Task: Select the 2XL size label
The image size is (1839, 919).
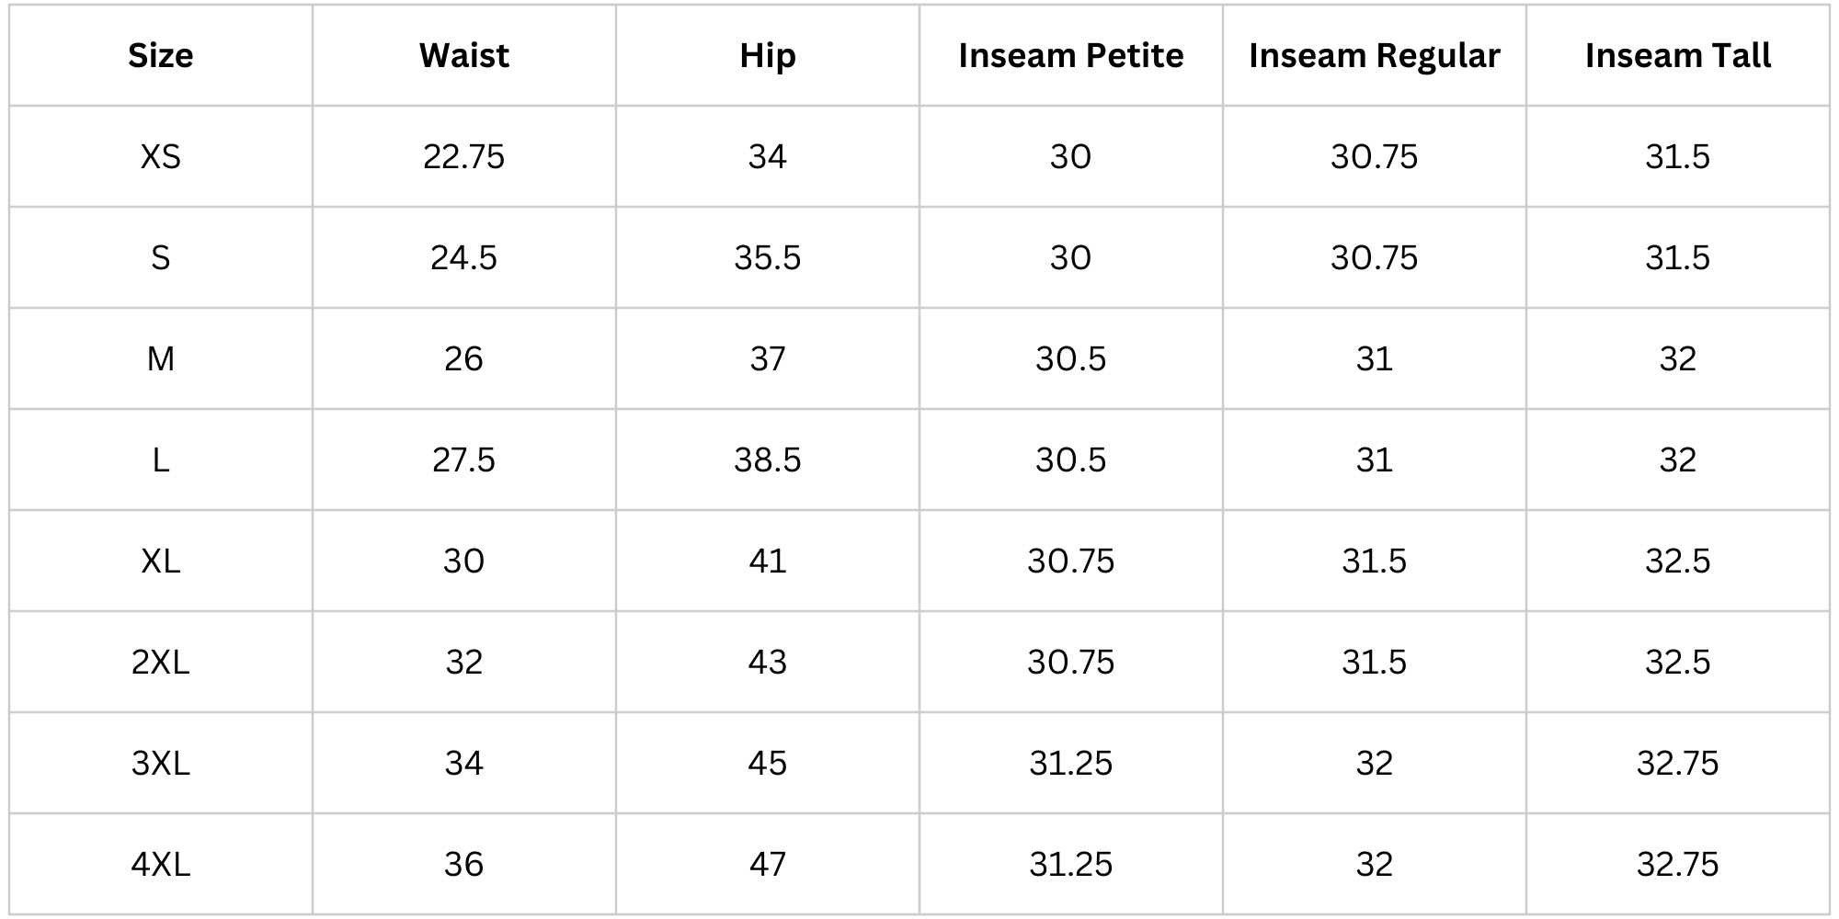Action: 161,663
